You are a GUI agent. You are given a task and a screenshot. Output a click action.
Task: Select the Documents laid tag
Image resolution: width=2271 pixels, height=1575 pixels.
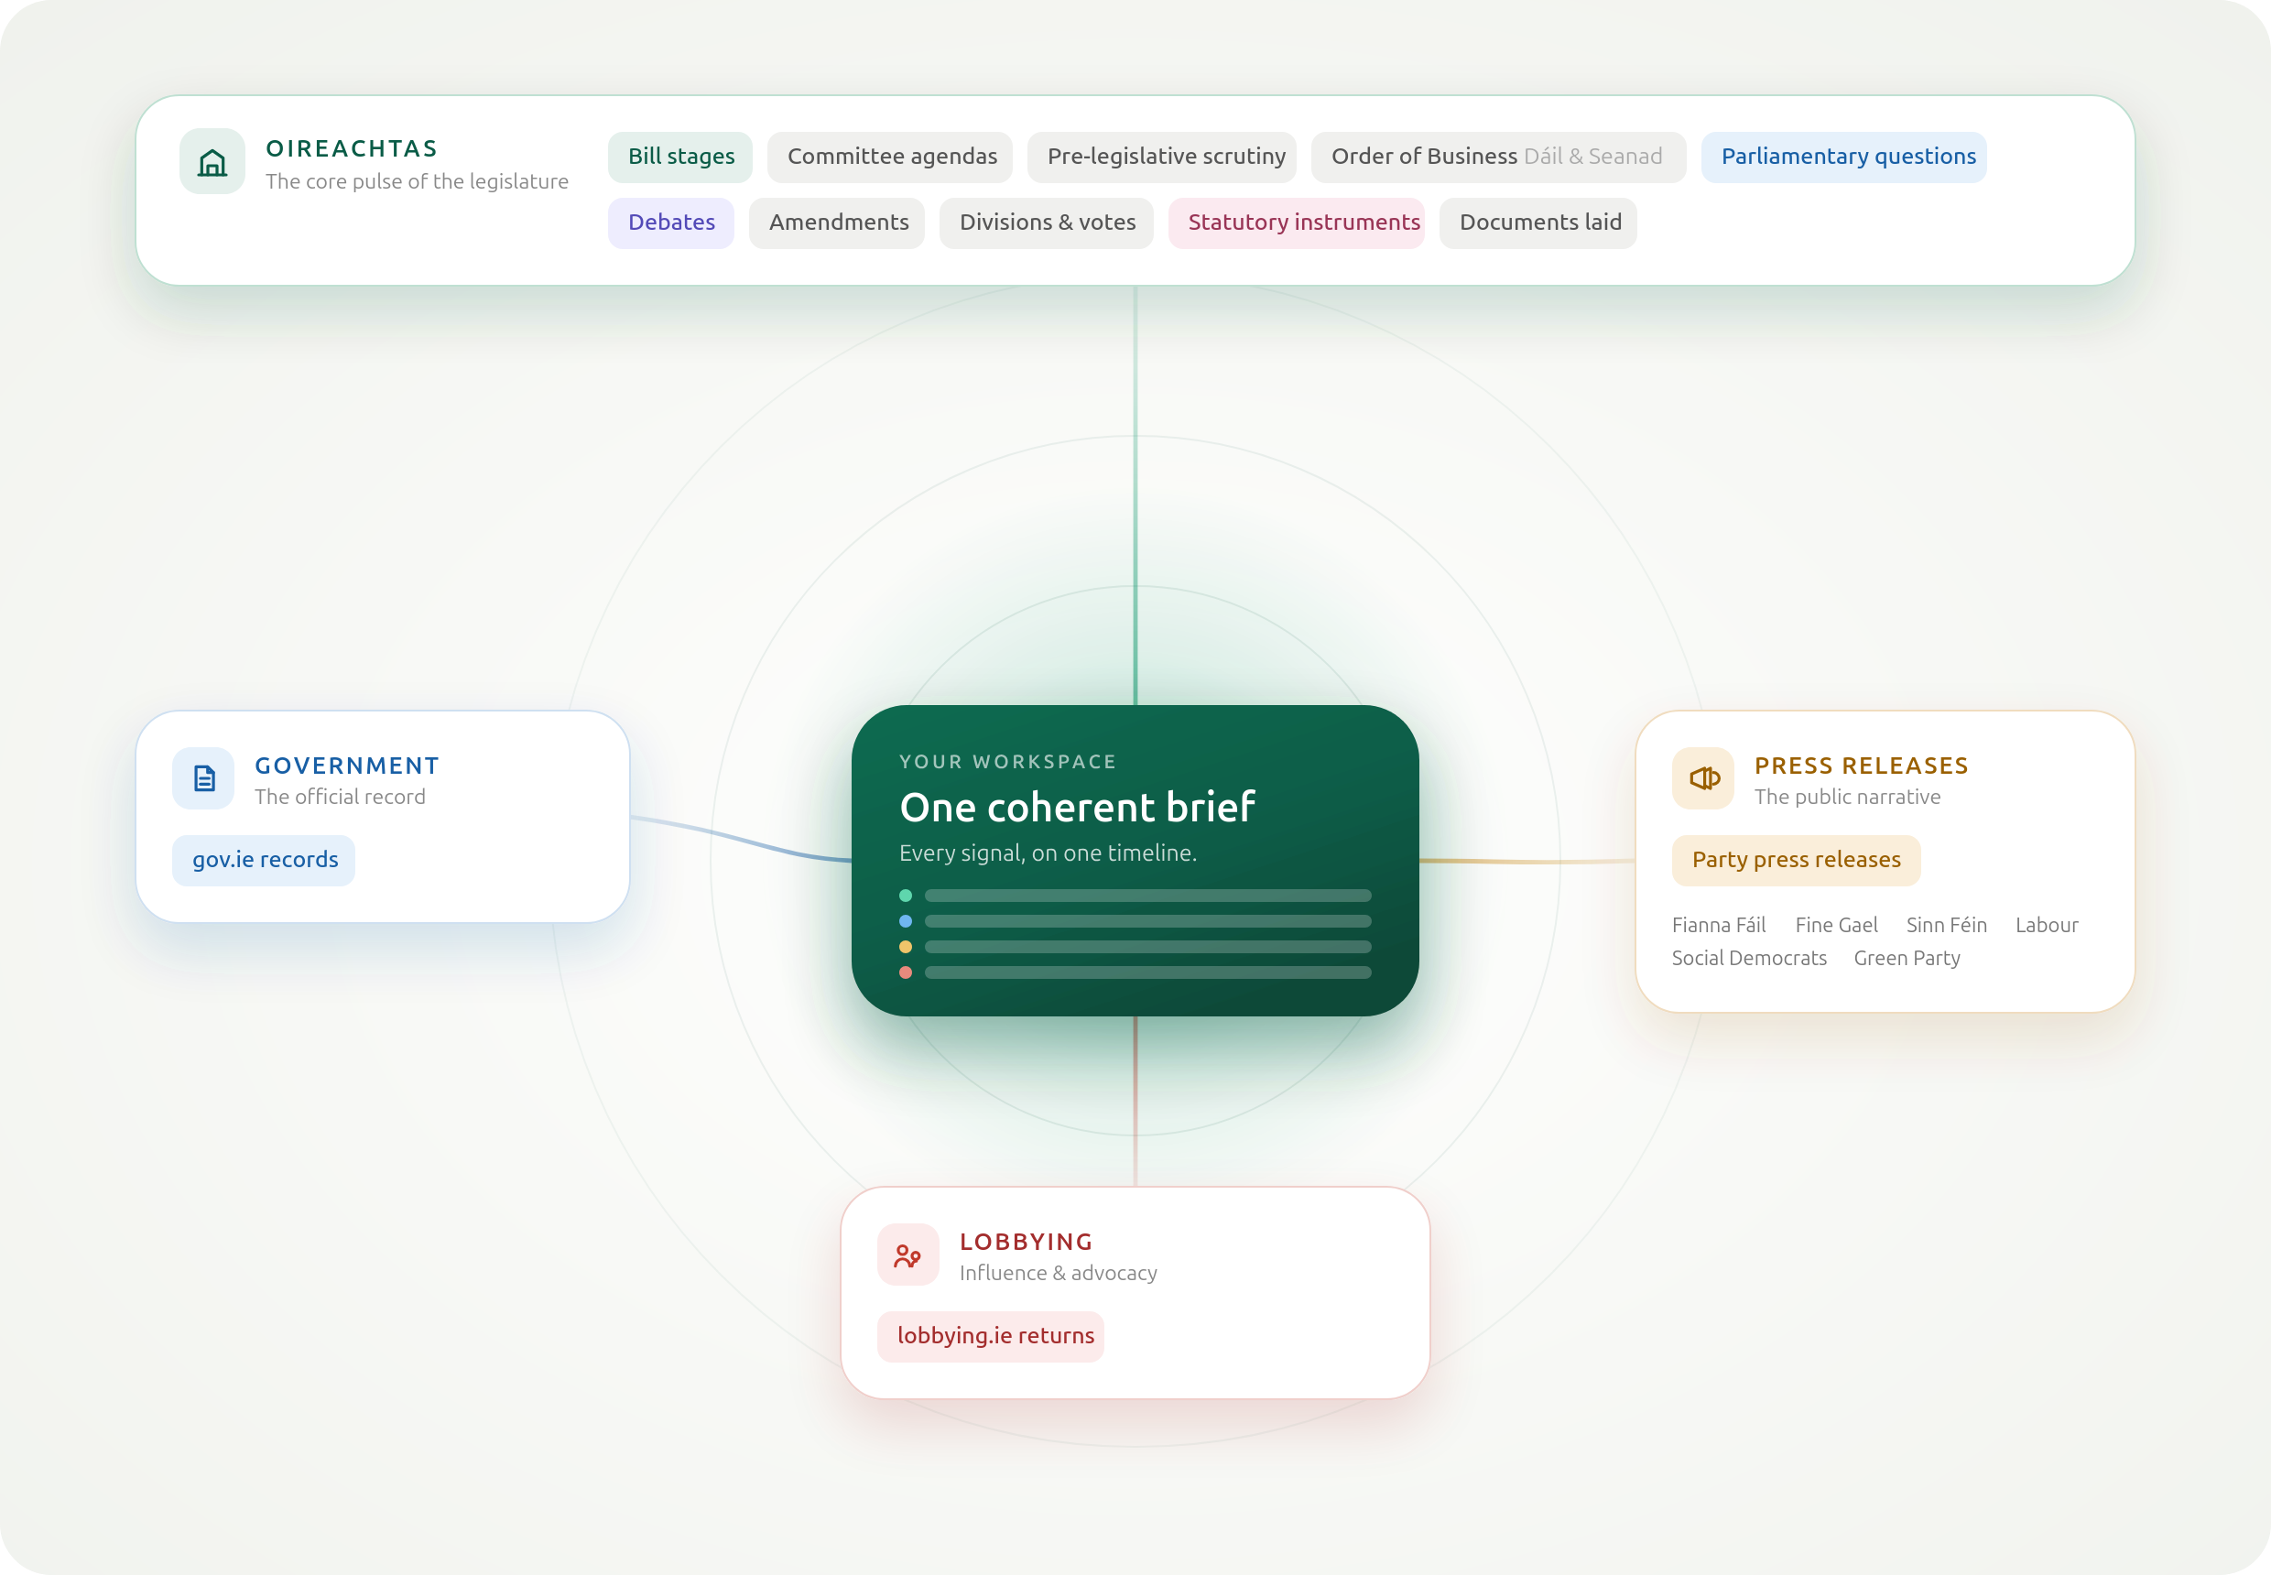[1538, 223]
